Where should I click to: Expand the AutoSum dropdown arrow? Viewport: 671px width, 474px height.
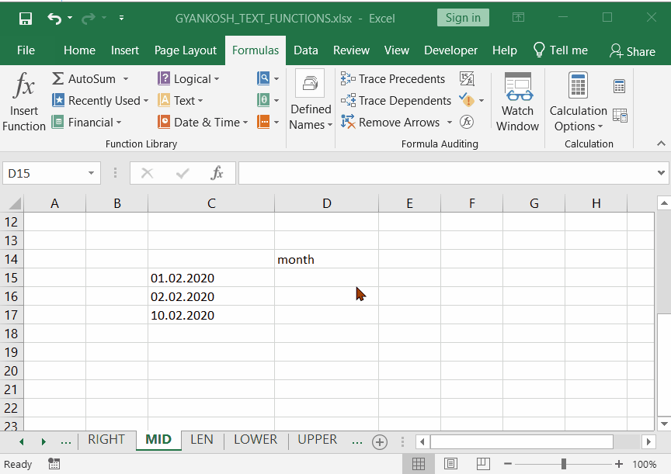pyautogui.click(x=125, y=78)
